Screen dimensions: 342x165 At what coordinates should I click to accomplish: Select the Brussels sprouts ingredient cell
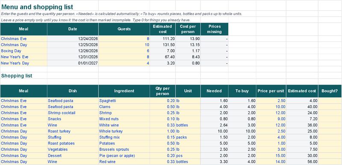click(124, 150)
